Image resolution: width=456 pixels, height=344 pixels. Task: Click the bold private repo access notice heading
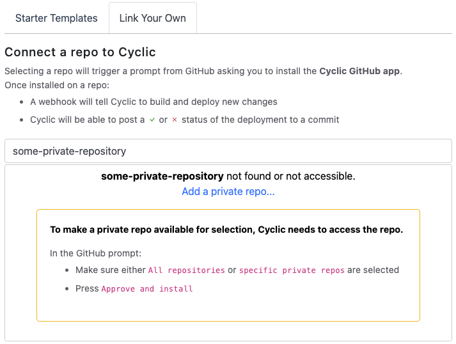click(226, 230)
